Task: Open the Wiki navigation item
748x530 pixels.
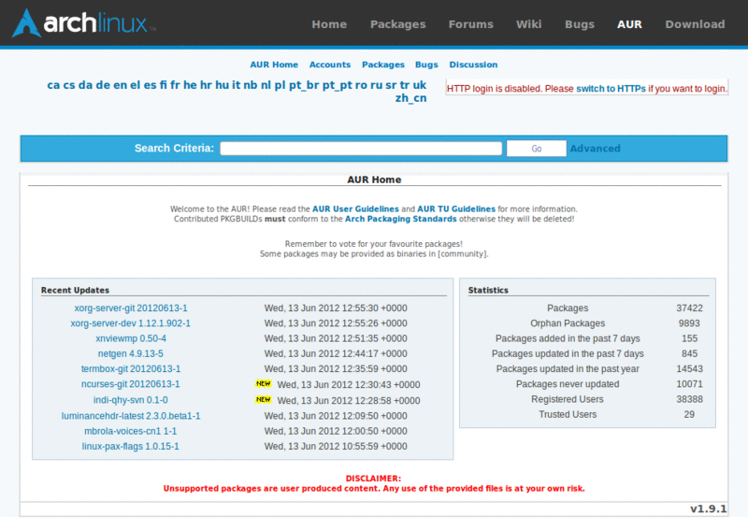Action: pos(529,24)
